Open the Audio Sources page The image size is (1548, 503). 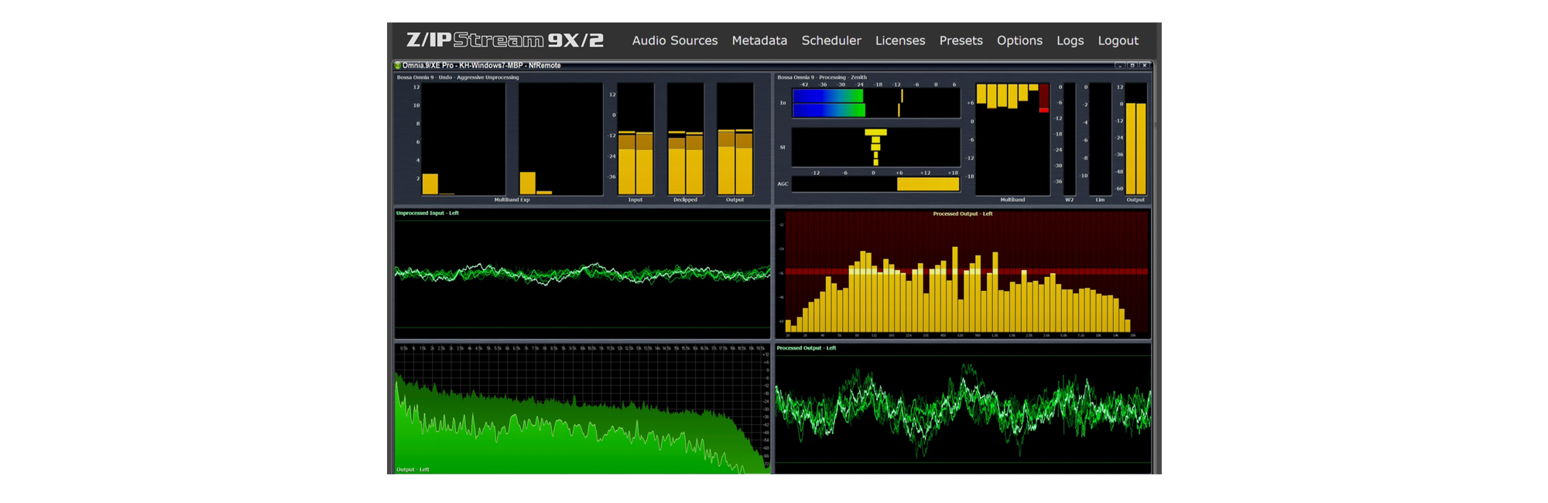[x=674, y=40]
